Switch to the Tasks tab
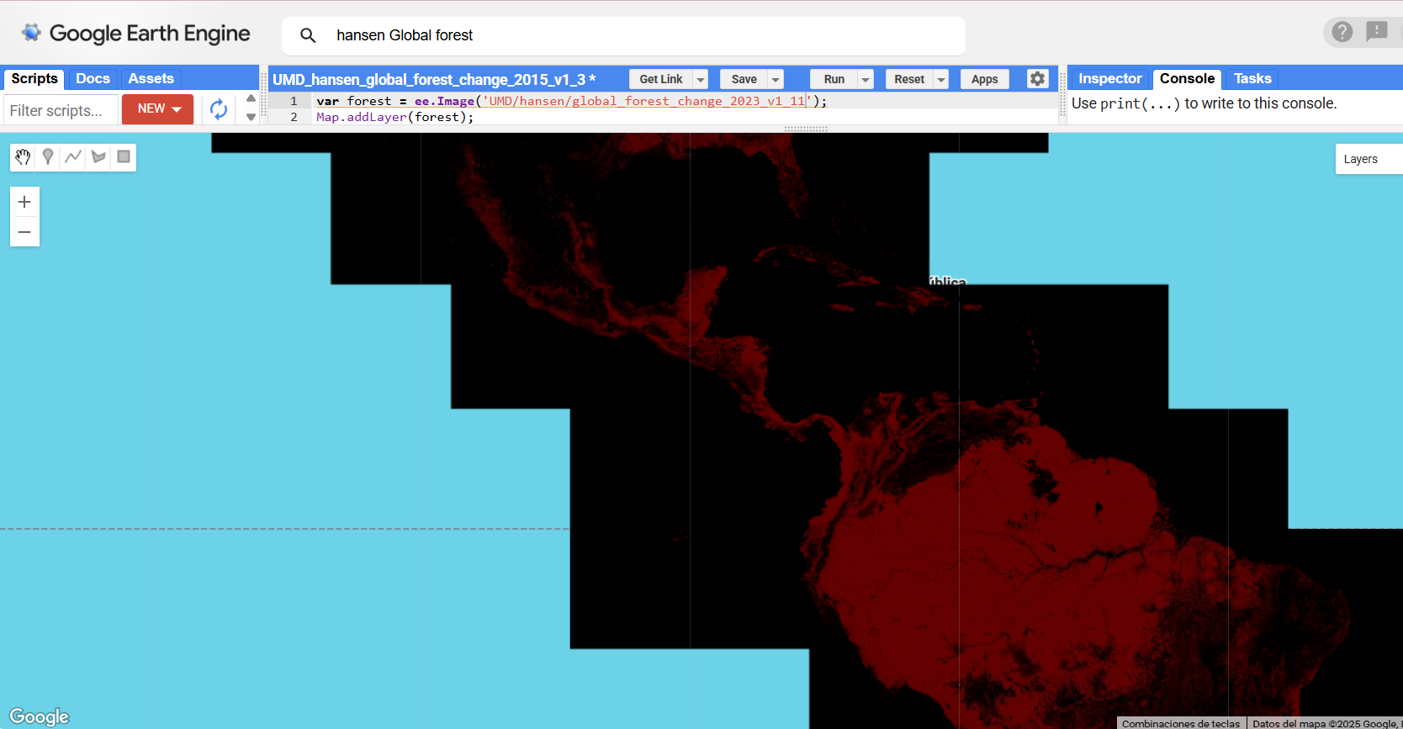 click(1252, 78)
